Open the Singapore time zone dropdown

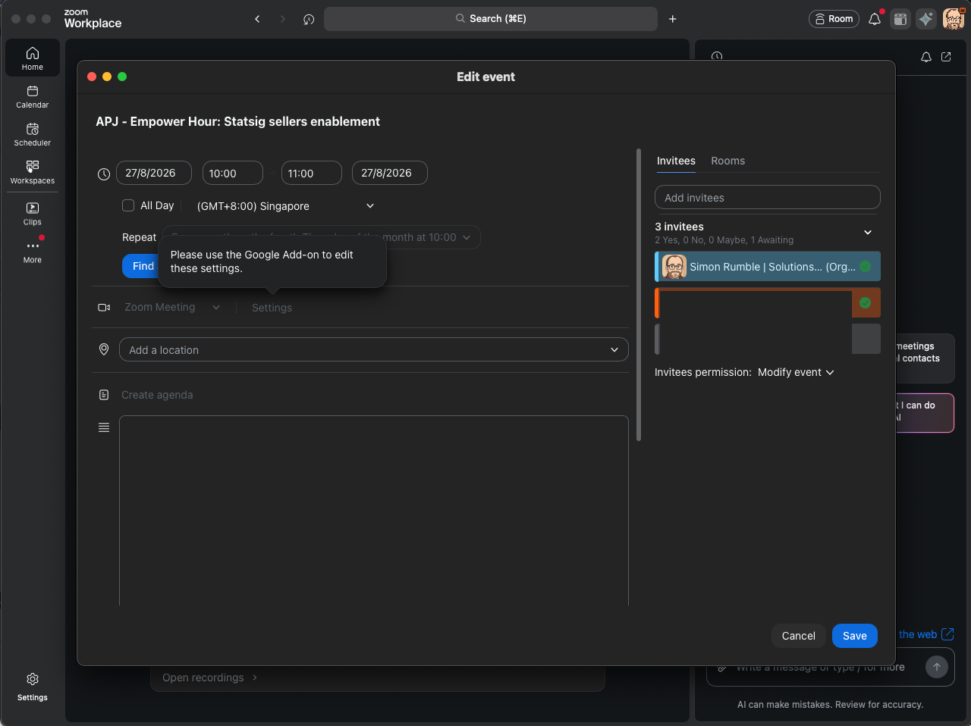click(286, 206)
